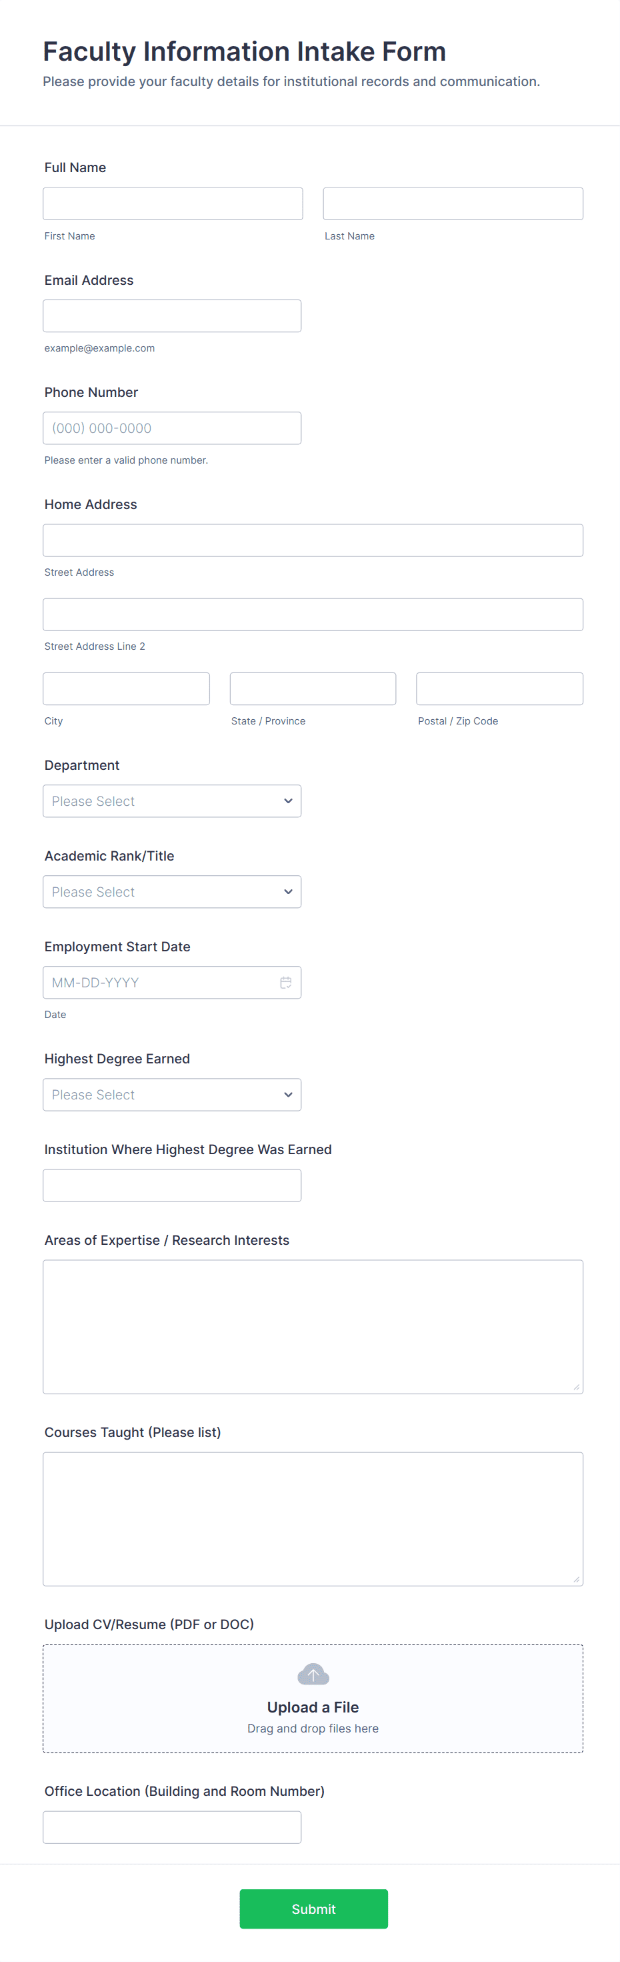Viewport: 620px width, 1962px height.
Task: Click the Courses Taught text area
Action: pyautogui.click(x=313, y=1519)
